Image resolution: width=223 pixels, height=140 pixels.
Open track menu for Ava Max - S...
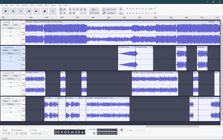coord(19,98)
